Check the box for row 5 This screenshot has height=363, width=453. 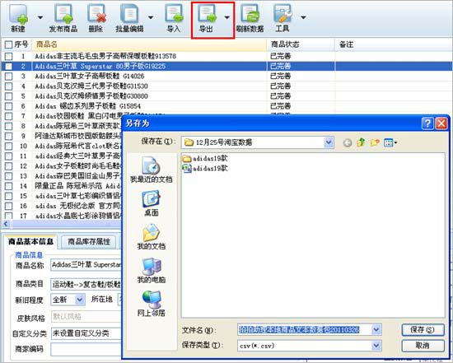tap(9, 95)
